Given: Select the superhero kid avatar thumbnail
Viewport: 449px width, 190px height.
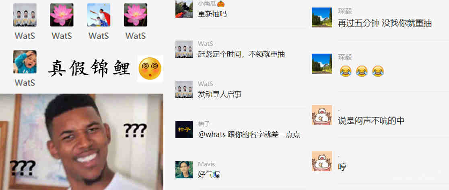Looking at the screenshot, I should (99, 15).
